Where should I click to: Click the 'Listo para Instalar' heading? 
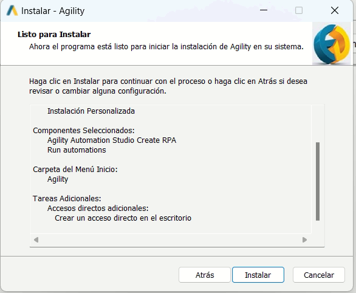tap(54, 35)
